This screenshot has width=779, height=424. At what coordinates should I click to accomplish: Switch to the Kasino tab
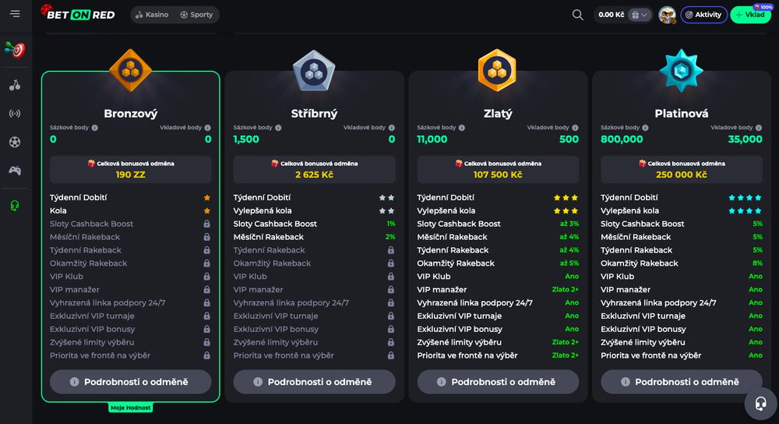coord(151,15)
